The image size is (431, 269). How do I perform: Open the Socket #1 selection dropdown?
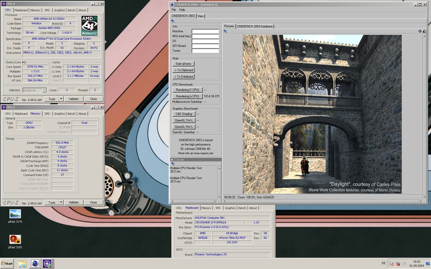tap(44, 90)
